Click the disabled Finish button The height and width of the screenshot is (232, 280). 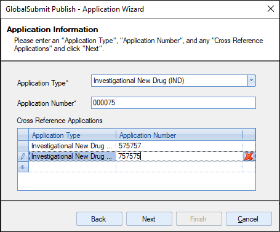click(x=199, y=219)
